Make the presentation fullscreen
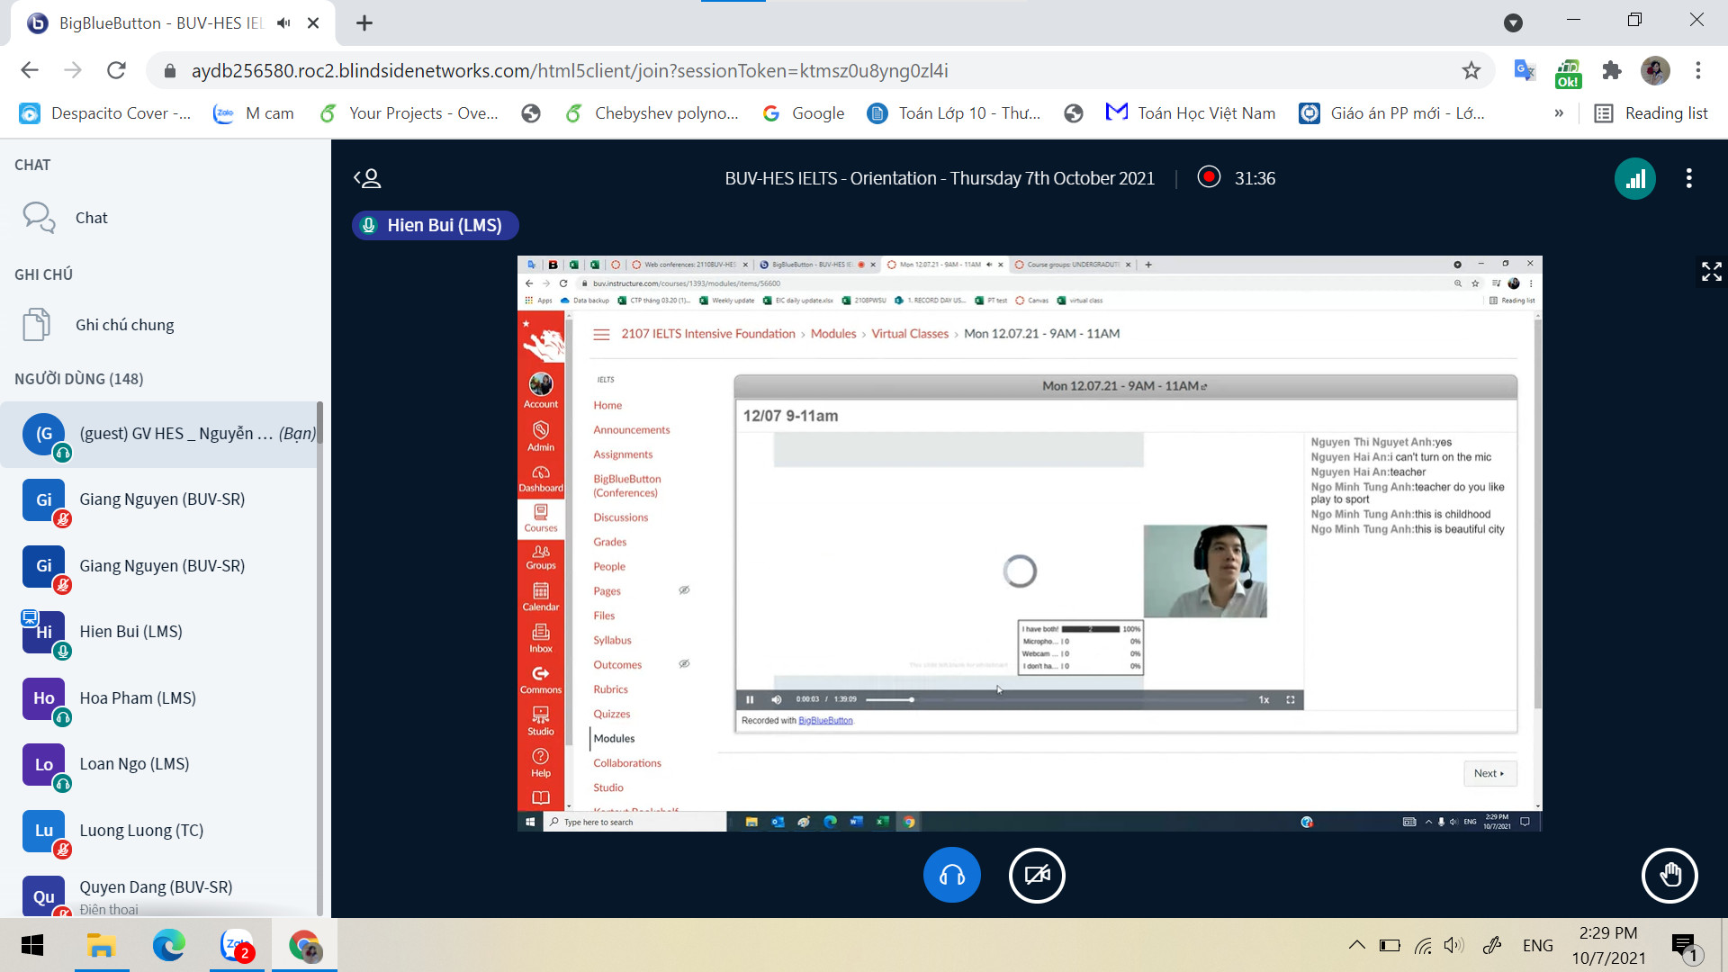Screen dimensions: 1728x972 1711,271
